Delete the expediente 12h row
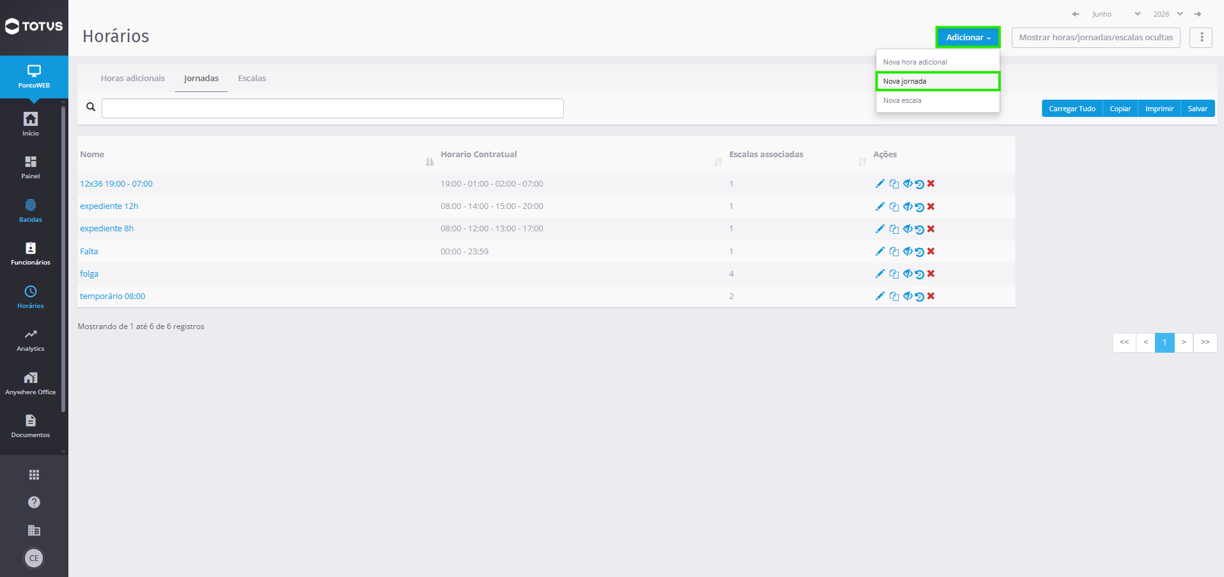 click(x=931, y=206)
